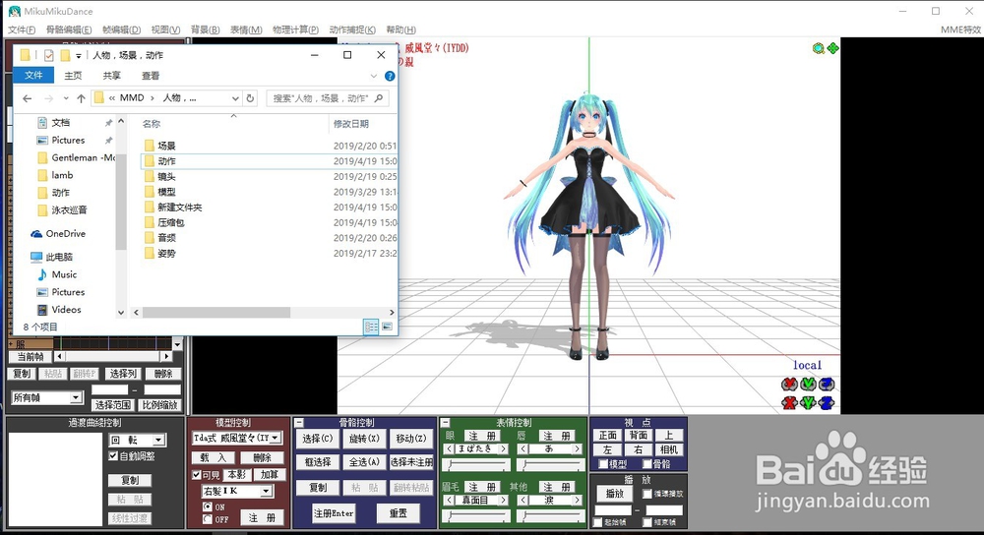Adjust the lip morph slider under あ
This screenshot has width=984, height=535.
pos(549,465)
